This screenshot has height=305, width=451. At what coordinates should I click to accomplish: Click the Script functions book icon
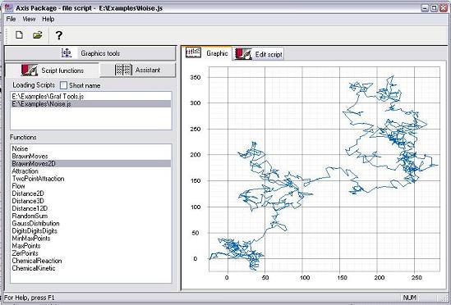click(30, 70)
